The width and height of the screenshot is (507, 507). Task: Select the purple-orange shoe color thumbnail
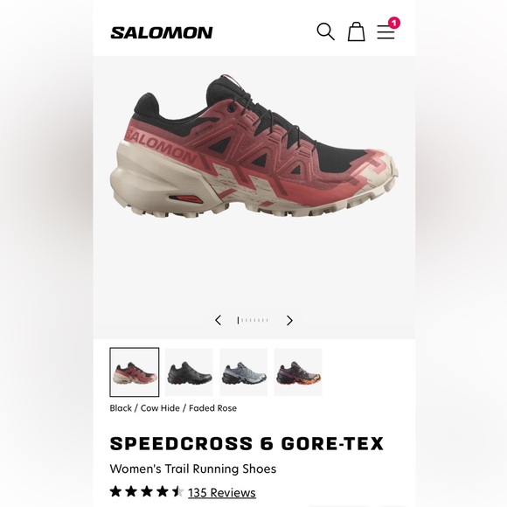(x=298, y=372)
